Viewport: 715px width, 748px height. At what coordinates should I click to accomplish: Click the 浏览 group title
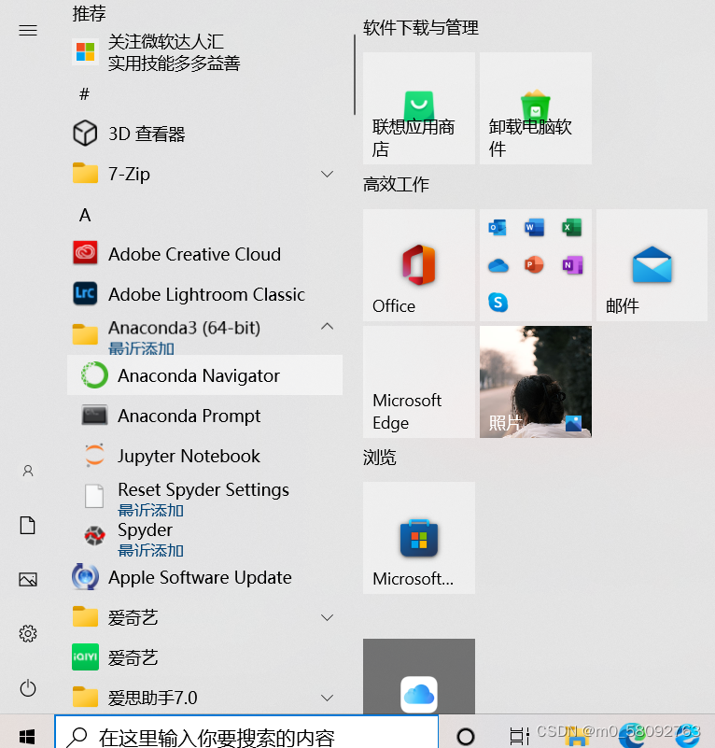380,457
